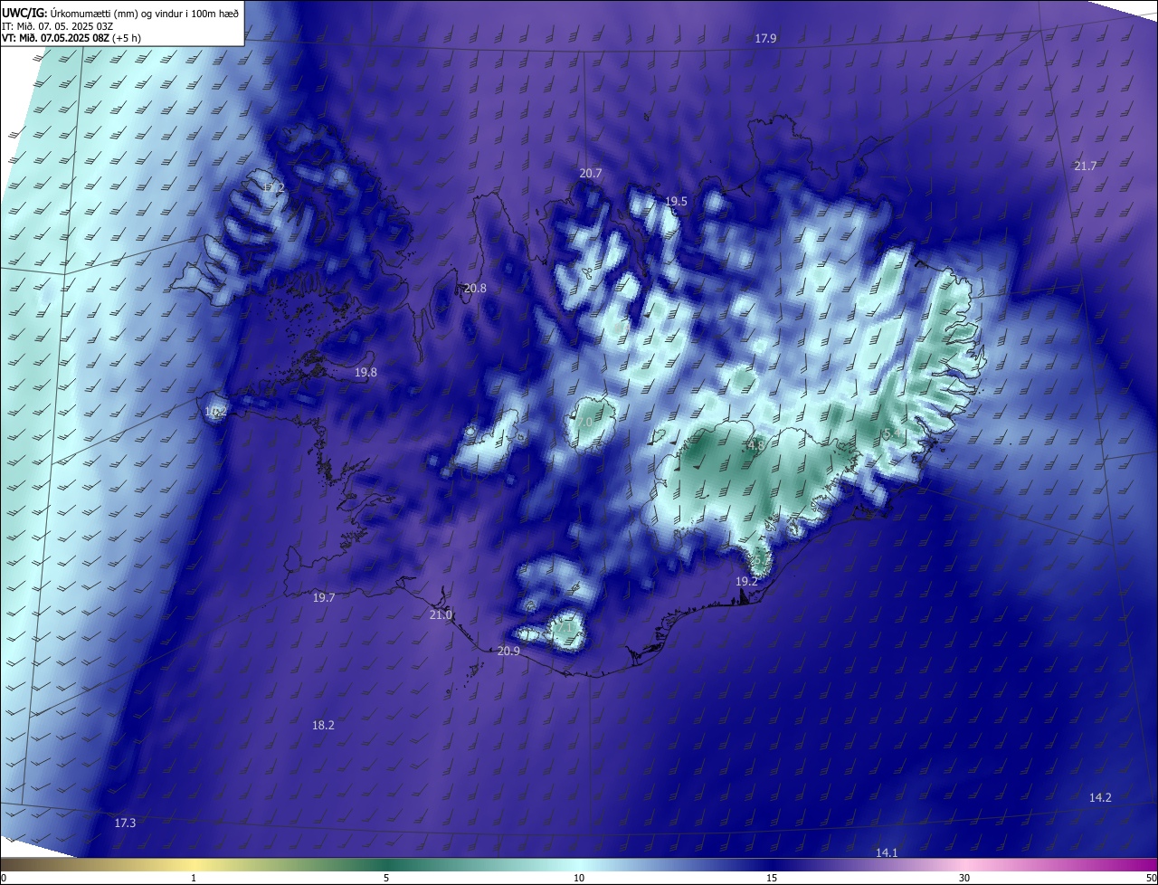Click the 17.3 value label
This screenshot has height=885, width=1158.
pyautogui.click(x=125, y=823)
